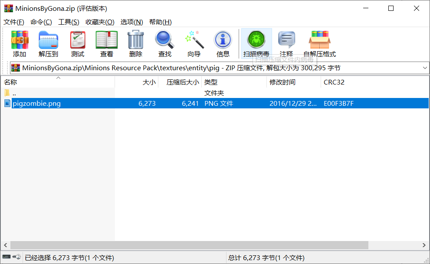Sort by Modified time (修改时间) column
The width and height of the screenshot is (430, 264).
click(282, 82)
